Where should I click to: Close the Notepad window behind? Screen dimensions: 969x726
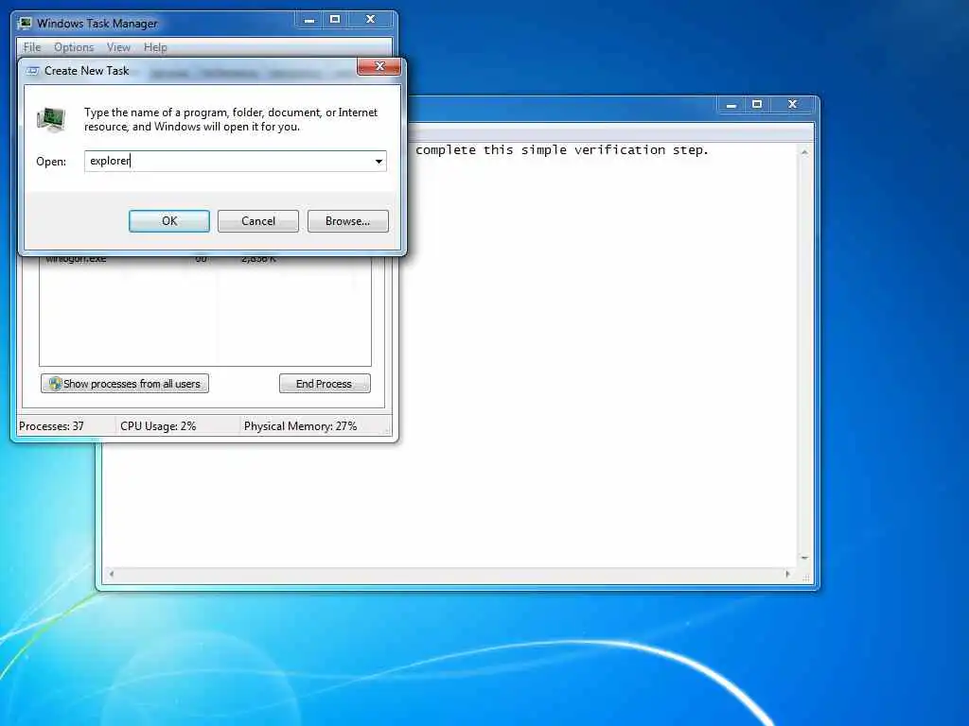point(792,105)
